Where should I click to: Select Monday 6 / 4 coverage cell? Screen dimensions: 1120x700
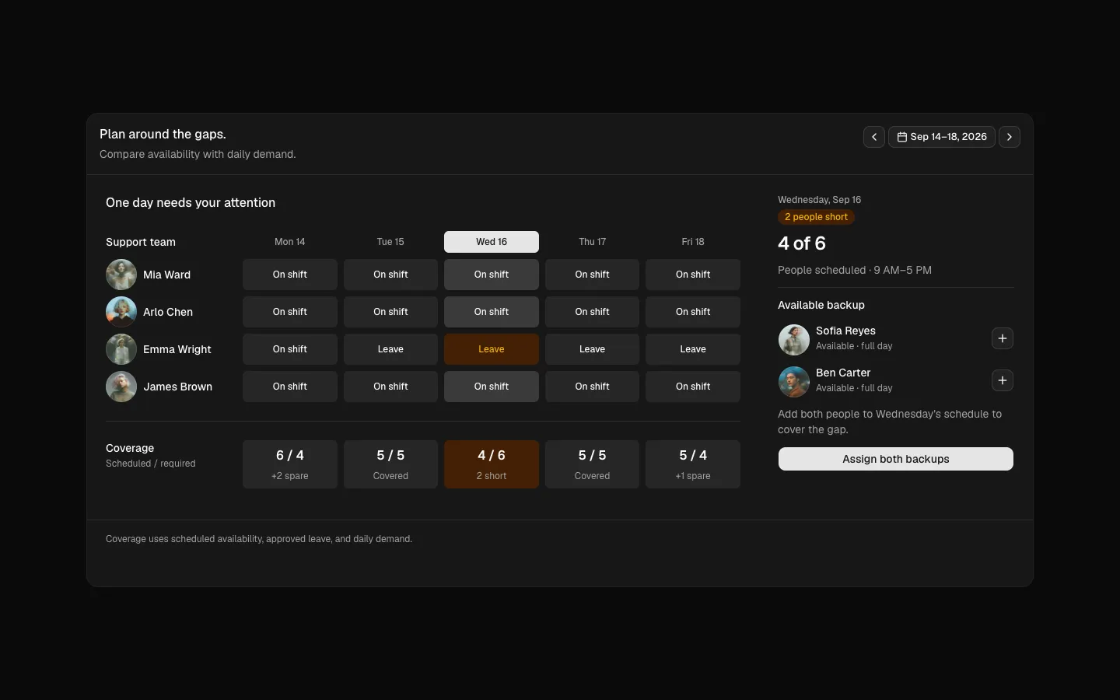(290, 464)
